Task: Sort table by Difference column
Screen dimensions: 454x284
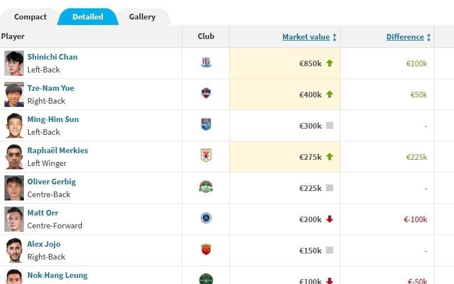Action: (x=405, y=37)
